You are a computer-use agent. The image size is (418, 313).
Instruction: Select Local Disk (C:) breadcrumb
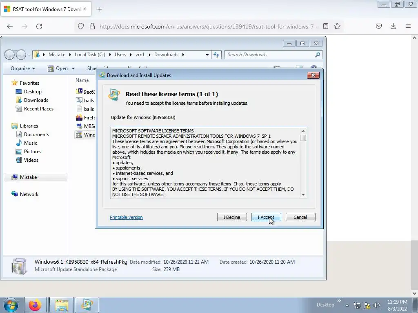click(x=90, y=55)
